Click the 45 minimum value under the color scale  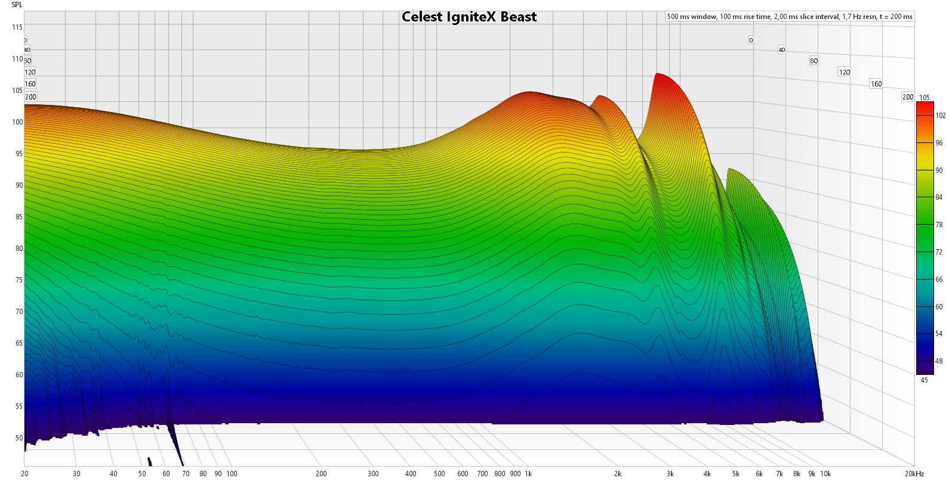coord(925,380)
